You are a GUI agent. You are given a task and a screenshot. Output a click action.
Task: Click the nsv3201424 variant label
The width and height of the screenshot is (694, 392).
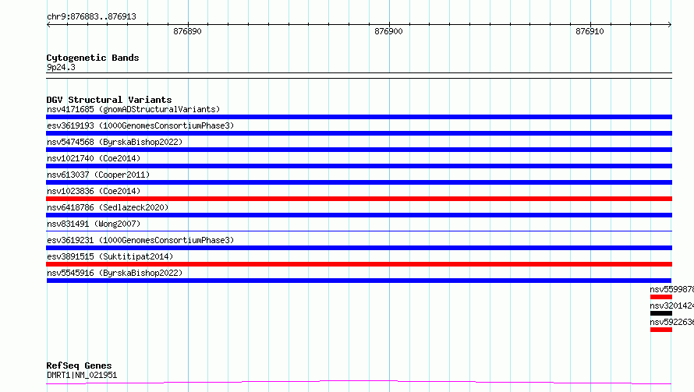tap(672, 305)
